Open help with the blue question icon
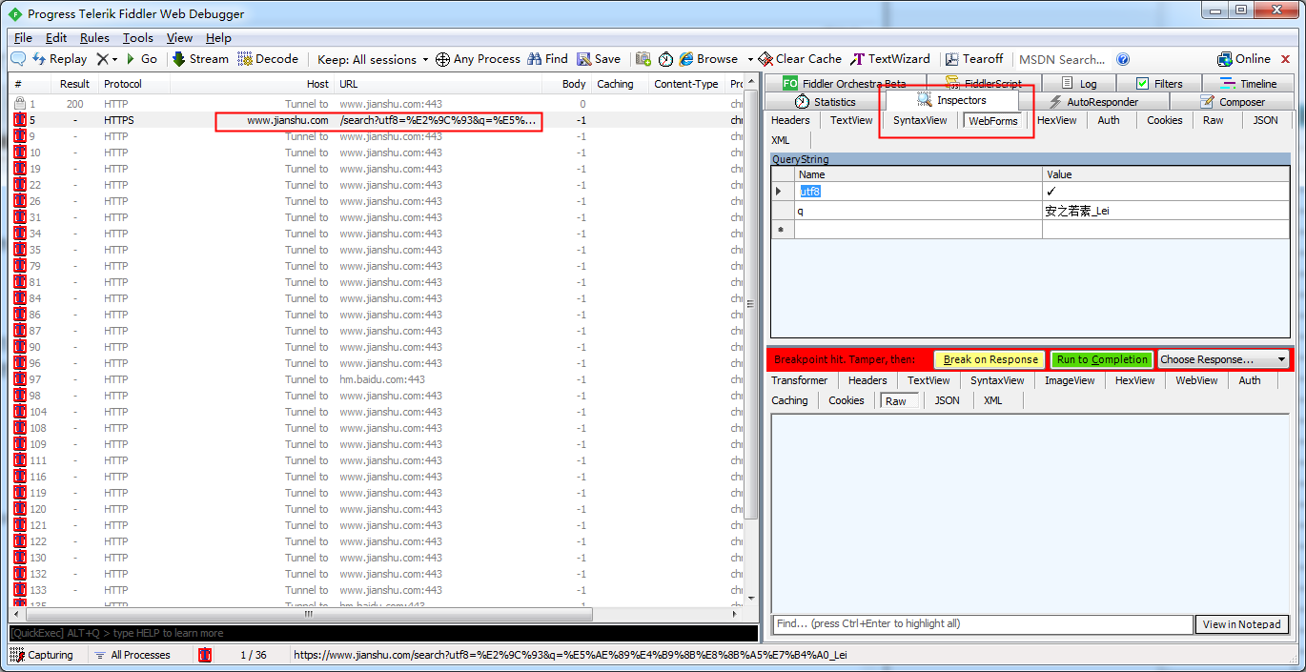 coord(1123,59)
